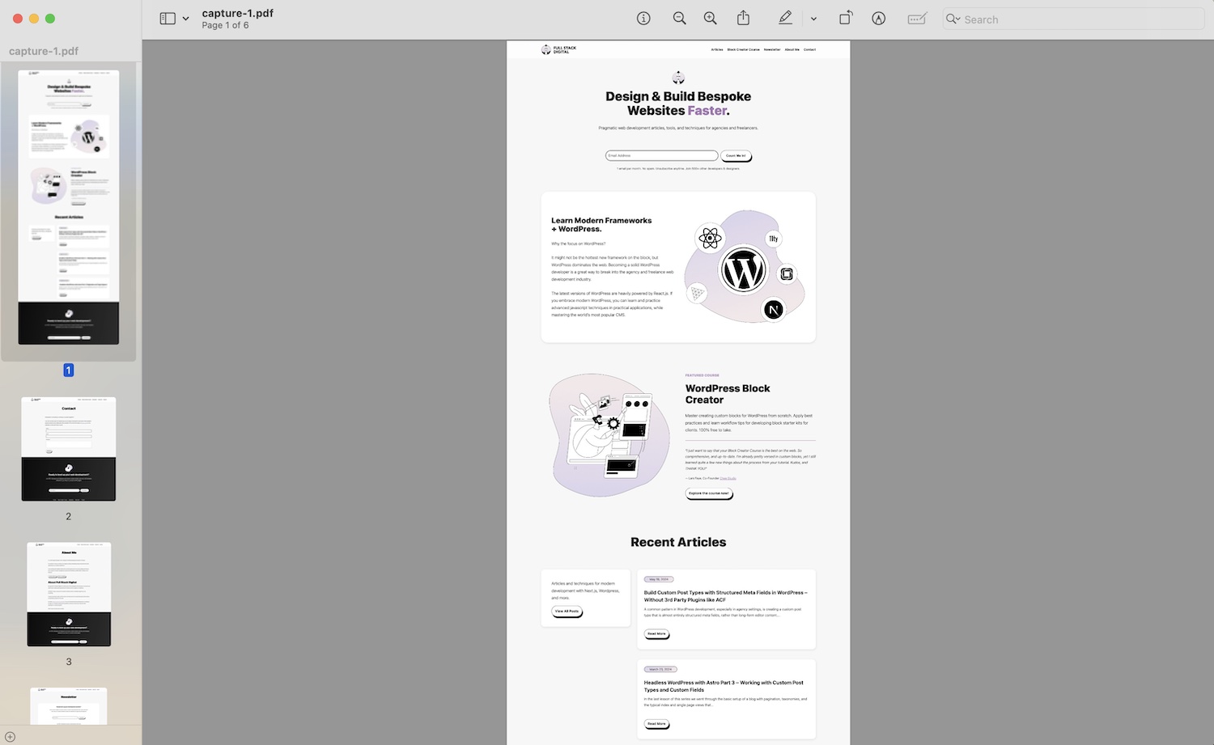The height and width of the screenshot is (745, 1214).
Task: Click the "View All Posts" button
Action: point(567,612)
